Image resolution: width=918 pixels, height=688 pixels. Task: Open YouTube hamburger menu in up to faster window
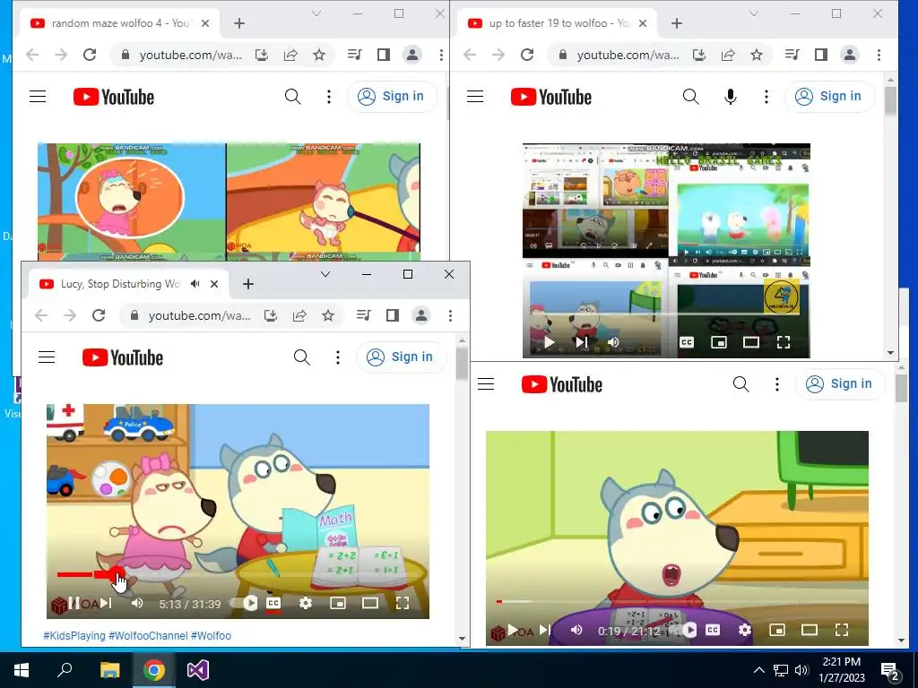click(475, 96)
